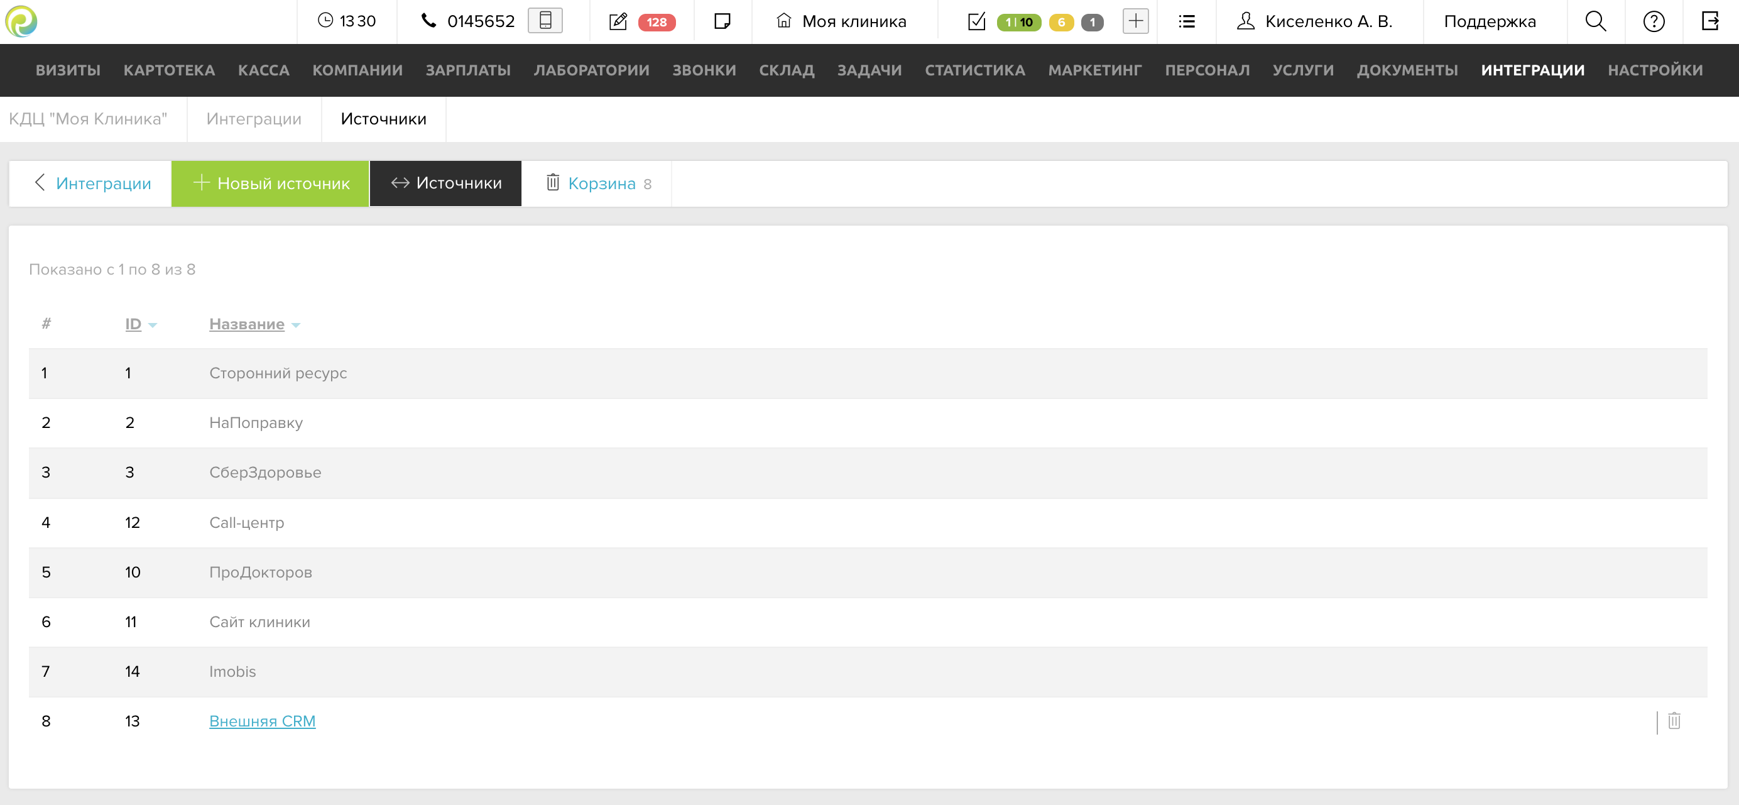Open the help question mark icon
Viewport: 1739px width, 805px height.
pos(1654,21)
